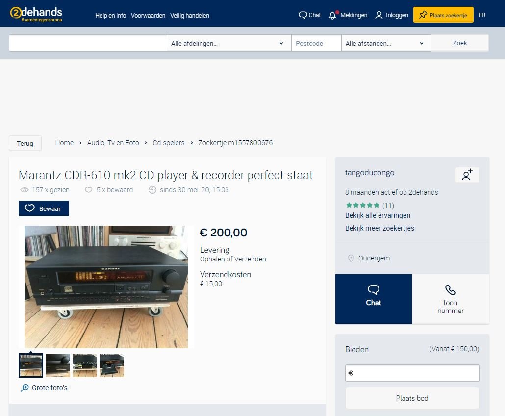Open Bekijk alle ervaringen link
Image resolution: width=505 pixels, height=416 pixels.
[x=378, y=215]
